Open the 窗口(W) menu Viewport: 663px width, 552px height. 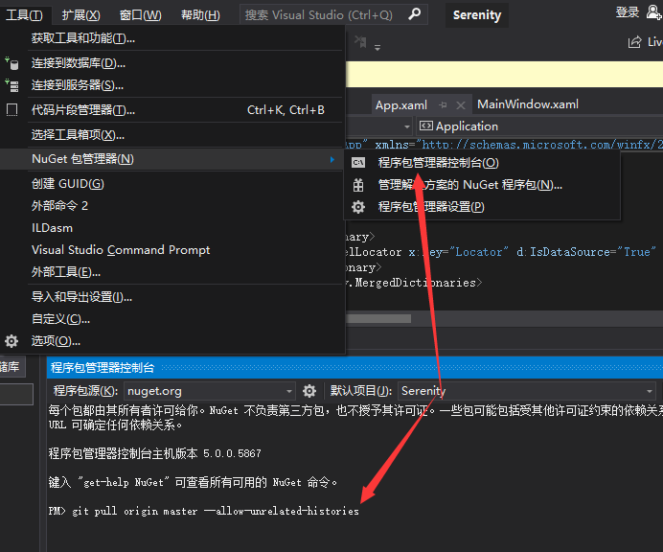coord(141,15)
